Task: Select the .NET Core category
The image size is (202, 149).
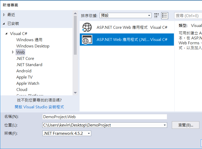Action: click(x=25, y=58)
